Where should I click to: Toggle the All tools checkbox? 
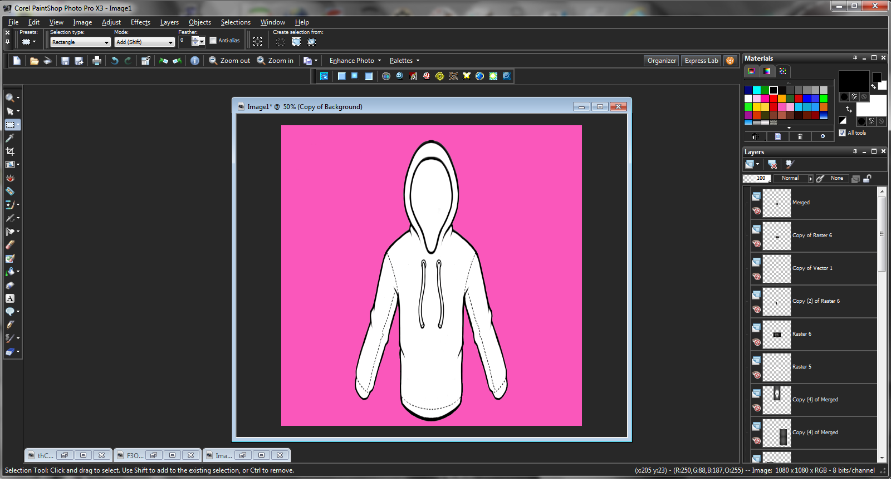842,132
